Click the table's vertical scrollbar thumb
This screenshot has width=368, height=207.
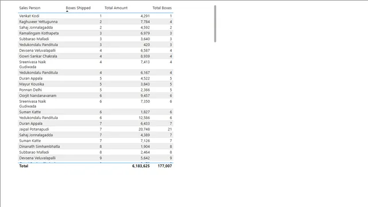[215, 24]
